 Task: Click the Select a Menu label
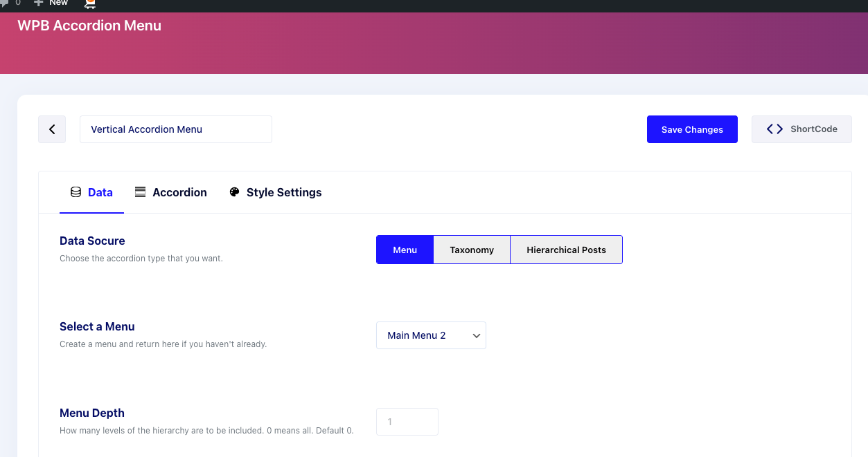click(97, 326)
